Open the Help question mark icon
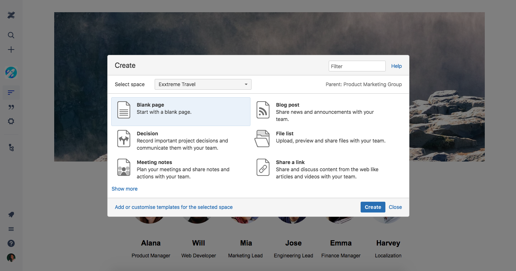 [x=11, y=243]
